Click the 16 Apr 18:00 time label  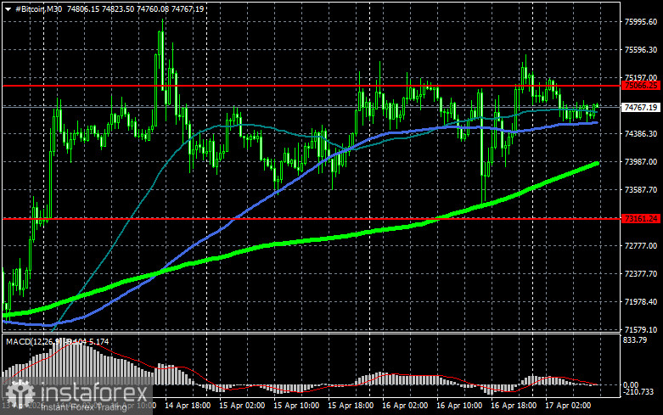[x=514, y=406]
